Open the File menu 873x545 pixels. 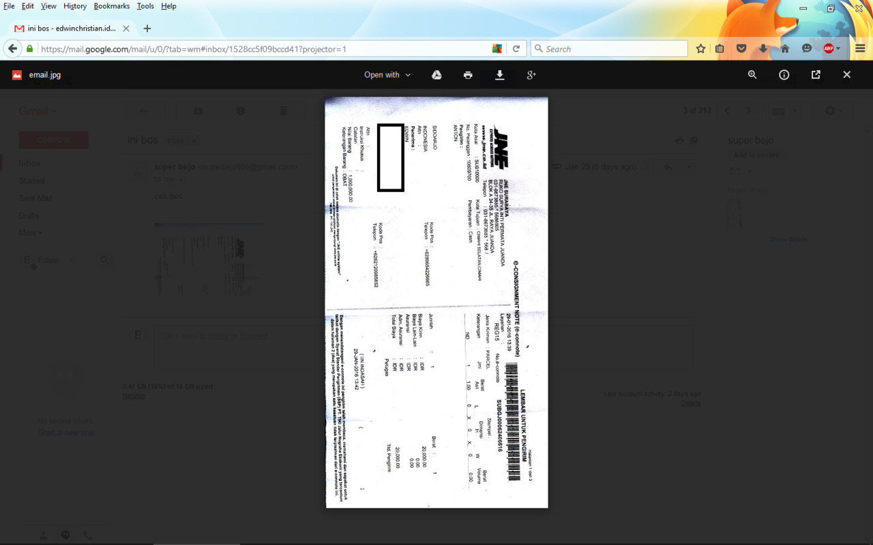pyautogui.click(x=9, y=6)
